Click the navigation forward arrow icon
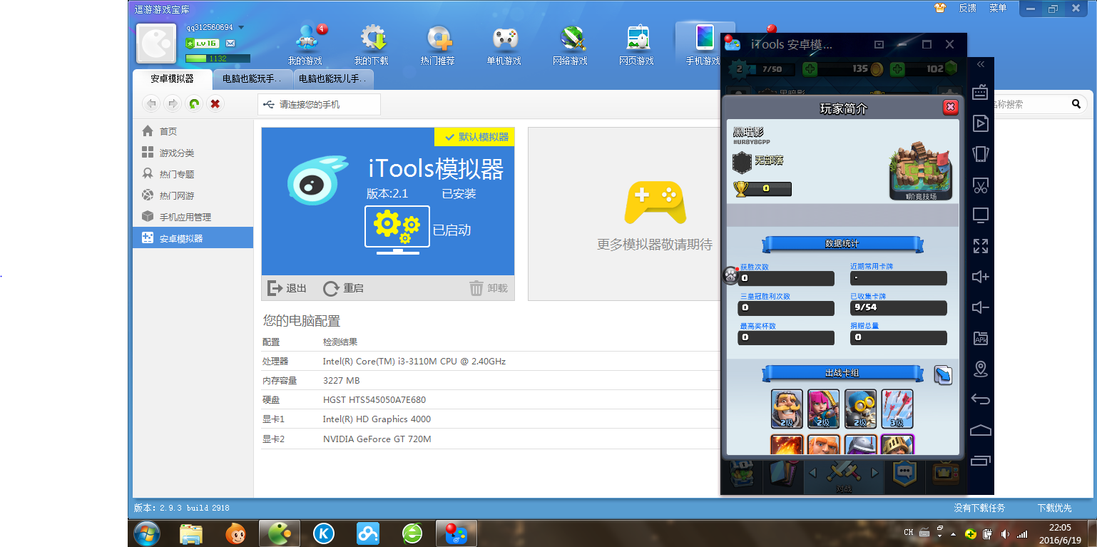Image resolution: width=1097 pixels, height=547 pixels. pyautogui.click(x=172, y=104)
